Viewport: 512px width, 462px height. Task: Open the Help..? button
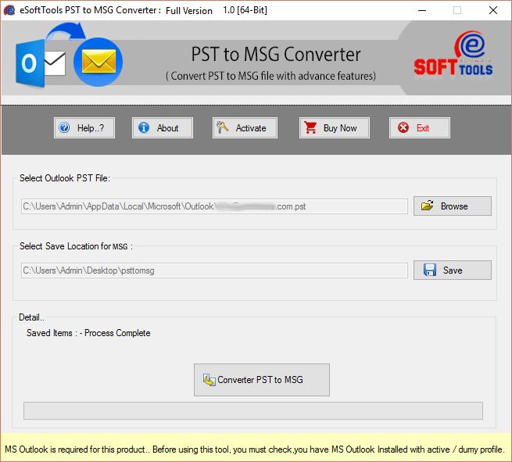[84, 128]
